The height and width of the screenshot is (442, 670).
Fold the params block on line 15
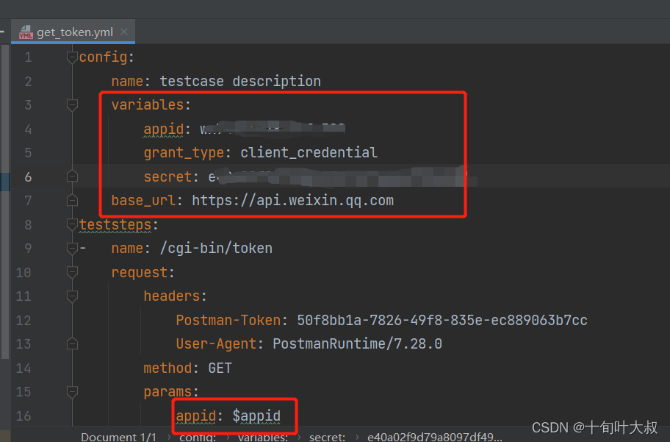pyautogui.click(x=72, y=391)
